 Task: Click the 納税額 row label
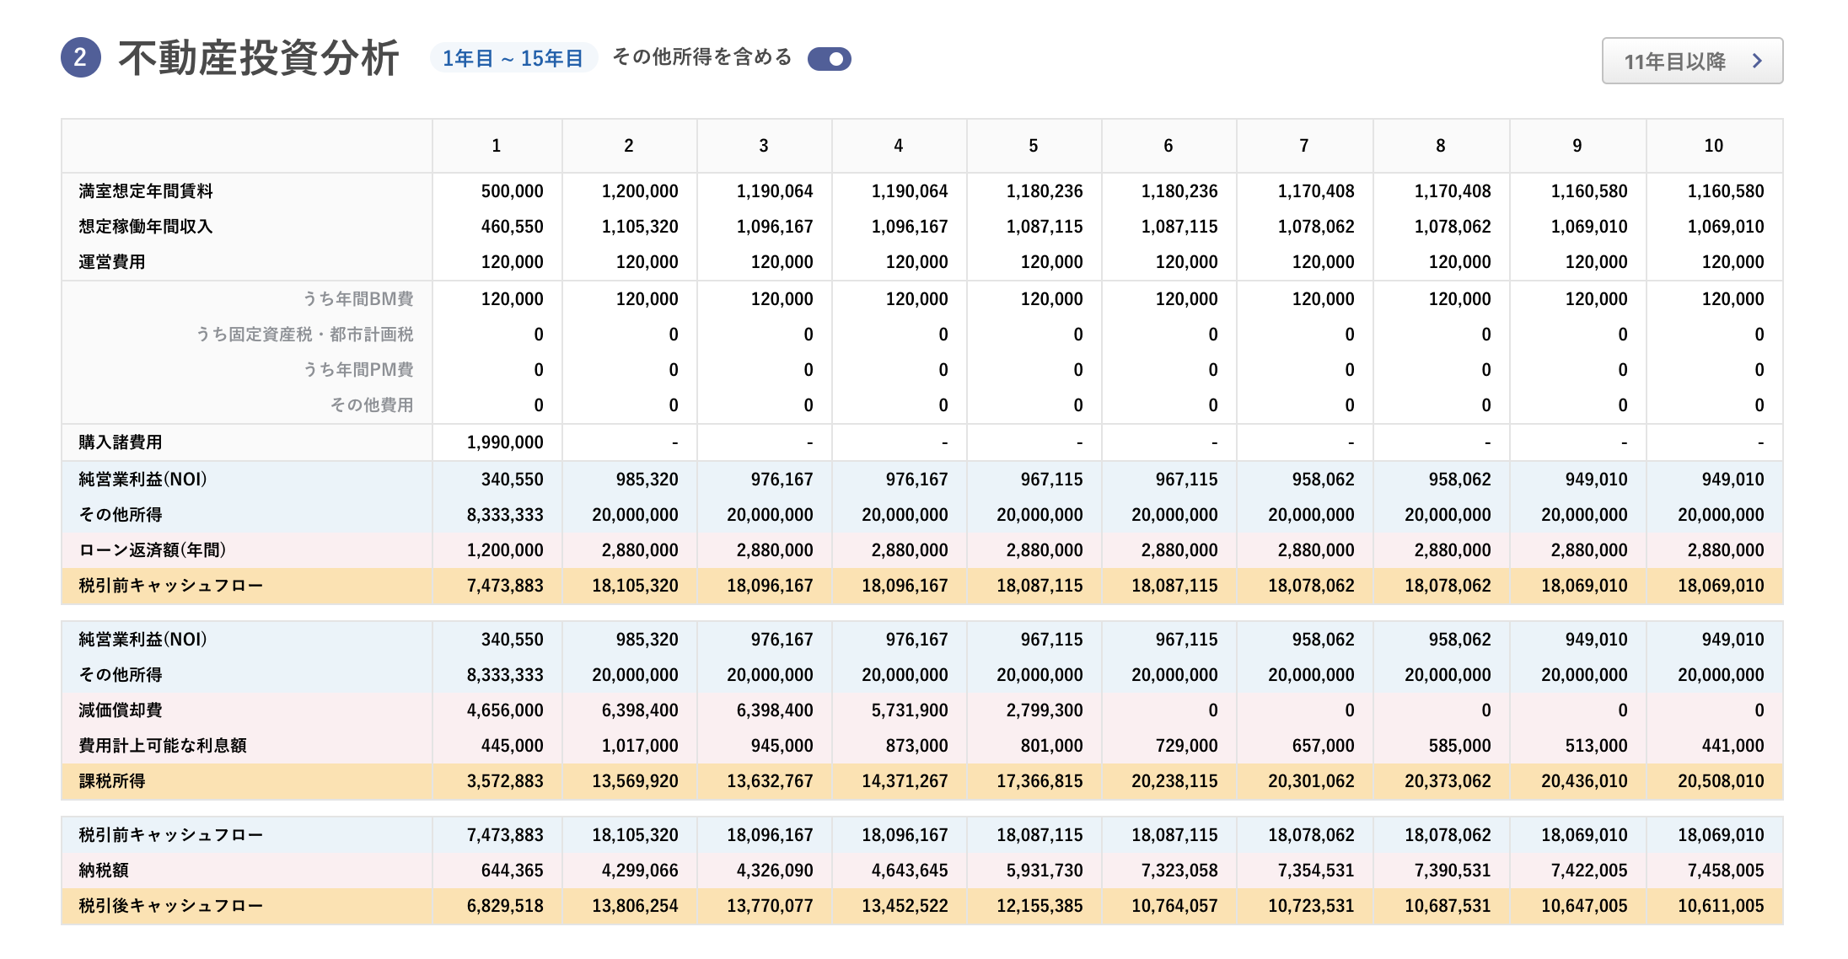(104, 871)
